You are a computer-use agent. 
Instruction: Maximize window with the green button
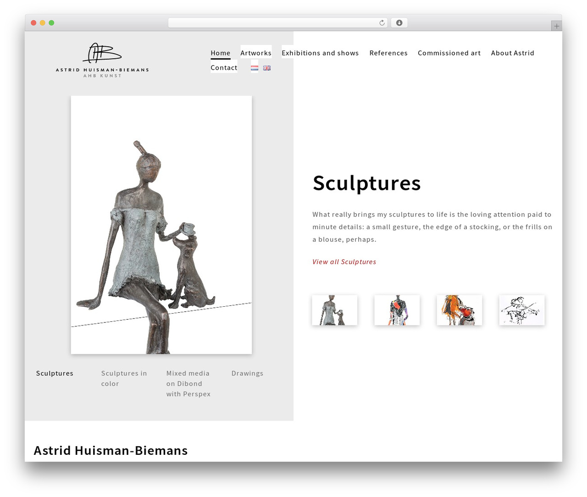pyautogui.click(x=51, y=23)
